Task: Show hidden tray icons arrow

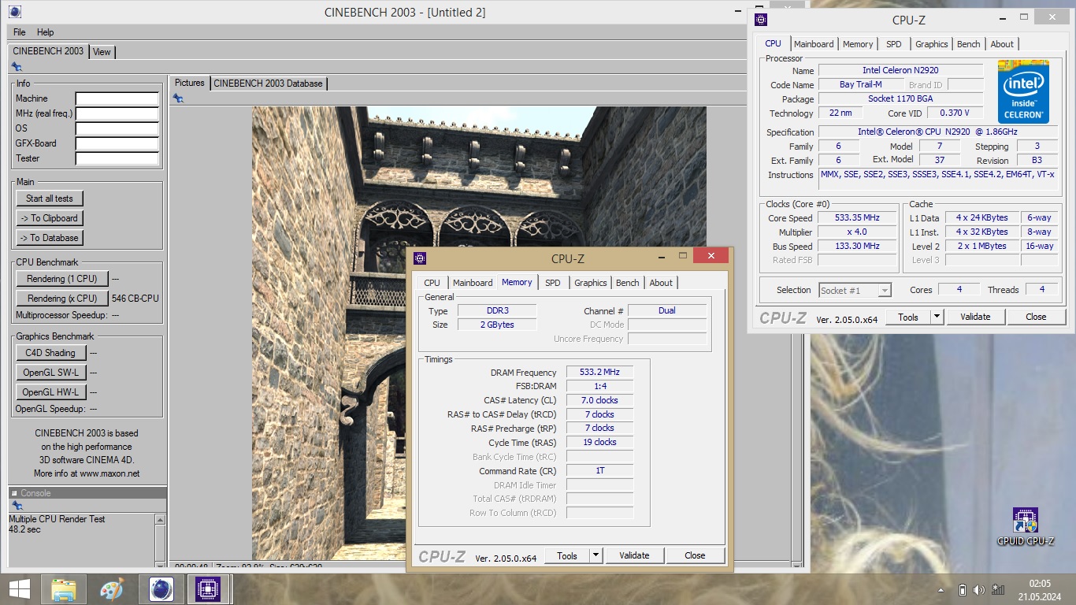Action: tap(942, 590)
